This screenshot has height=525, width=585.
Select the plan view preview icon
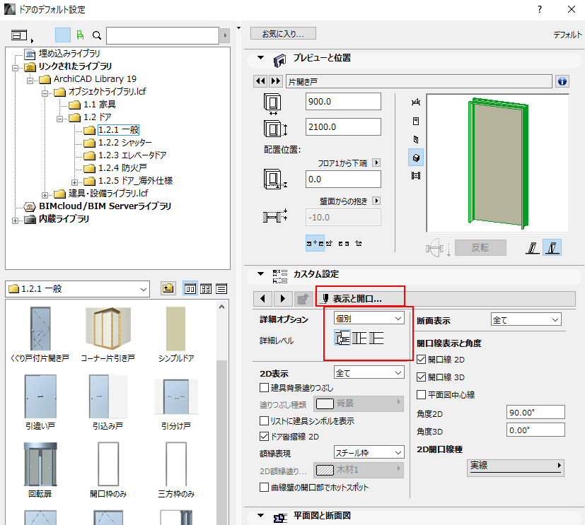416,102
